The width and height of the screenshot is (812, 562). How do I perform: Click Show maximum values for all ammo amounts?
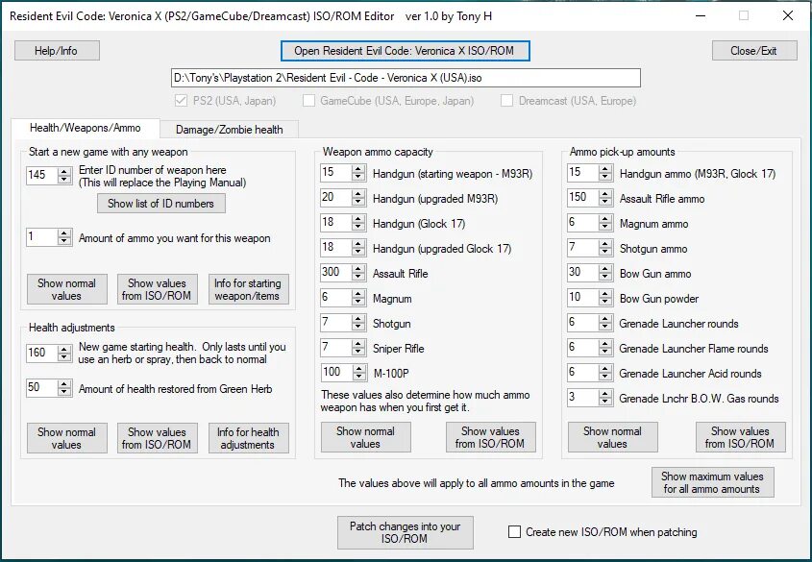pos(713,482)
